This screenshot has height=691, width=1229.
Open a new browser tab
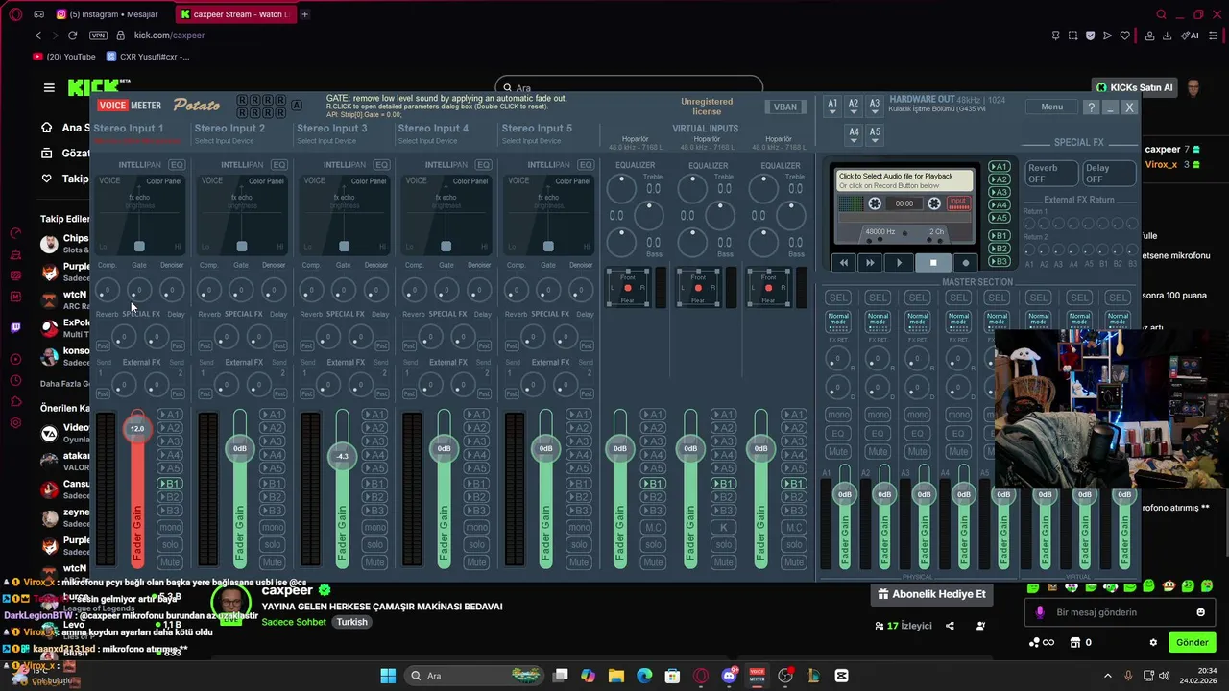(x=305, y=14)
